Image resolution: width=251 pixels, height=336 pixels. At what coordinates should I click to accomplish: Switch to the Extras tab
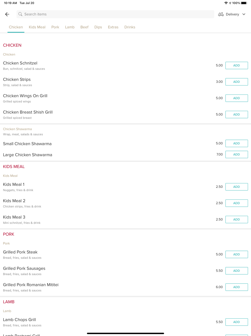pos(113,27)
